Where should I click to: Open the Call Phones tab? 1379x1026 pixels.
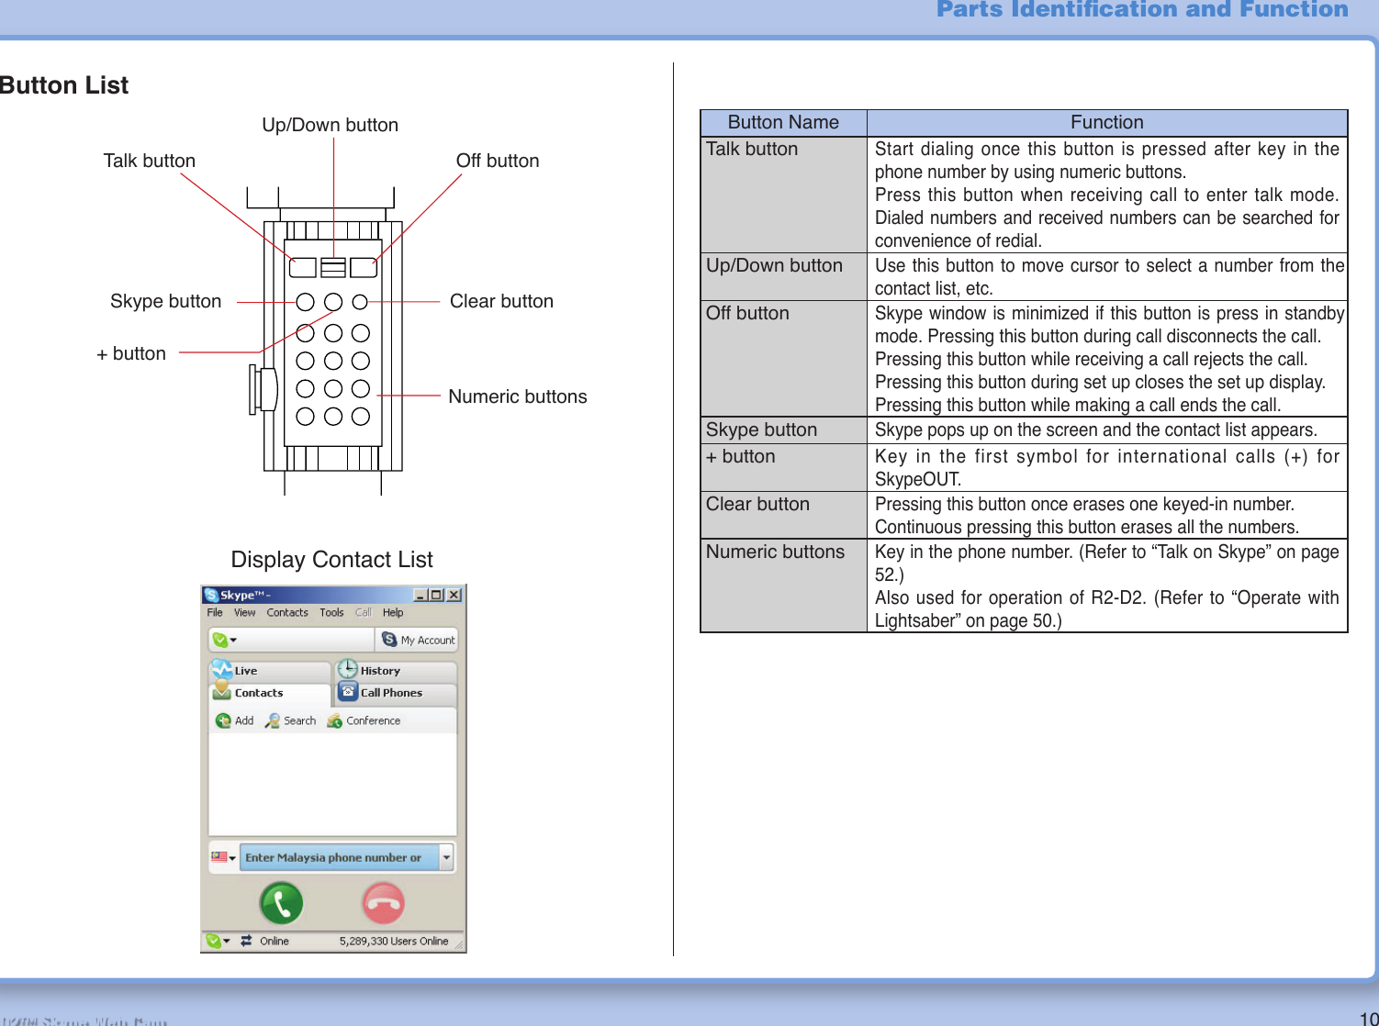396,693
